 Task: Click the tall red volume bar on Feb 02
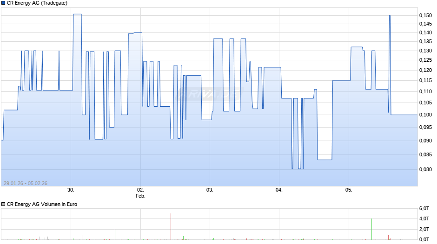click(x=171, y=226)
